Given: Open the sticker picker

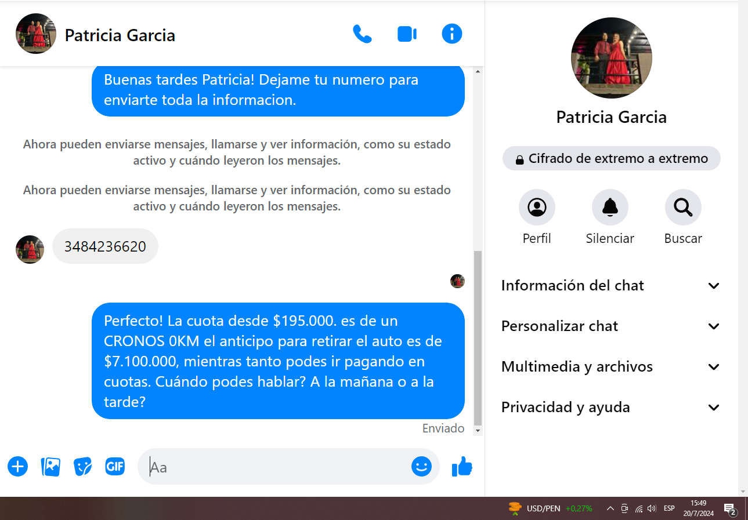Looking at the screenshot, I should pyautogui.click(x=82, y=466).
